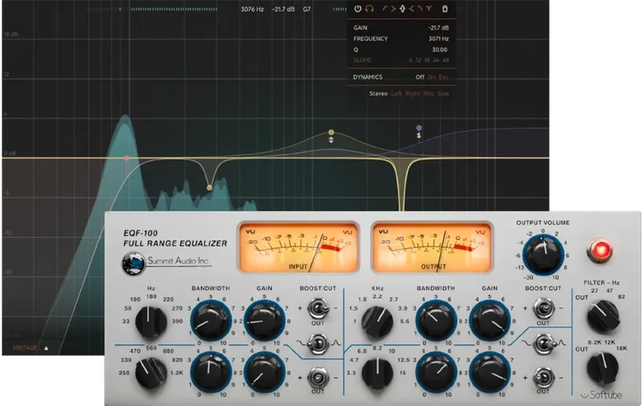This screenshot has height=406, width=642.
Task: Click the lower KHz selector knob at 8.2
Action: click(x=377, y=373)
